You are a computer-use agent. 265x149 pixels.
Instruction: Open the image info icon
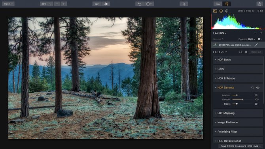tap(227, 11)
